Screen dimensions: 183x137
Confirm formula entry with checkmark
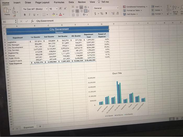pyautogui.click(x=27, y=21)
